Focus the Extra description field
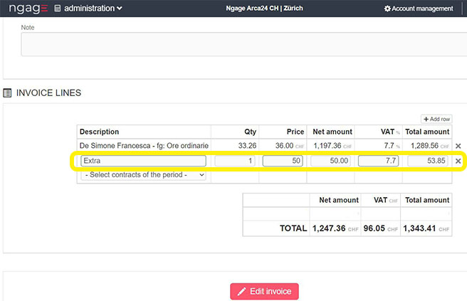 point(143,162)
